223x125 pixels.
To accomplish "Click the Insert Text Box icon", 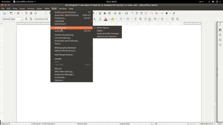I will pos(109,13).
